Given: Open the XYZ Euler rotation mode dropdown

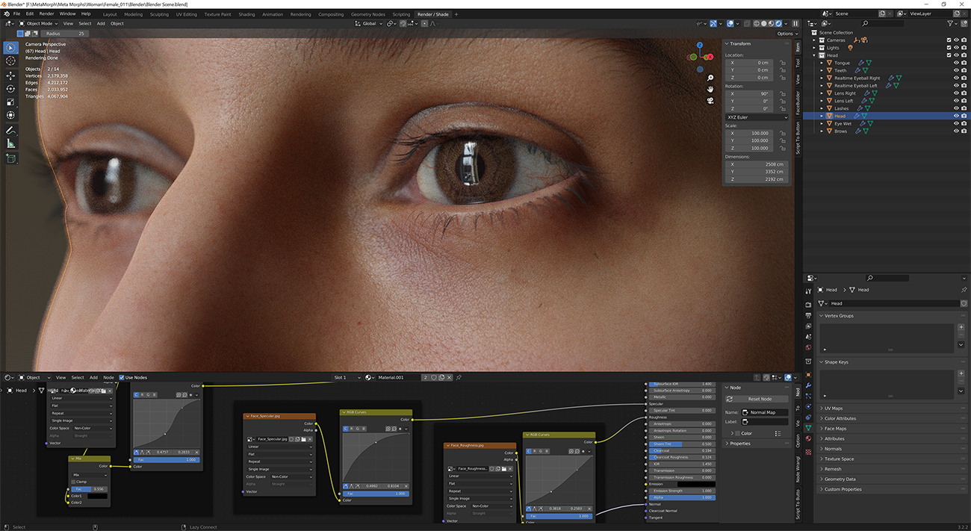Looking at the screenshot, I should coord(757,117).
